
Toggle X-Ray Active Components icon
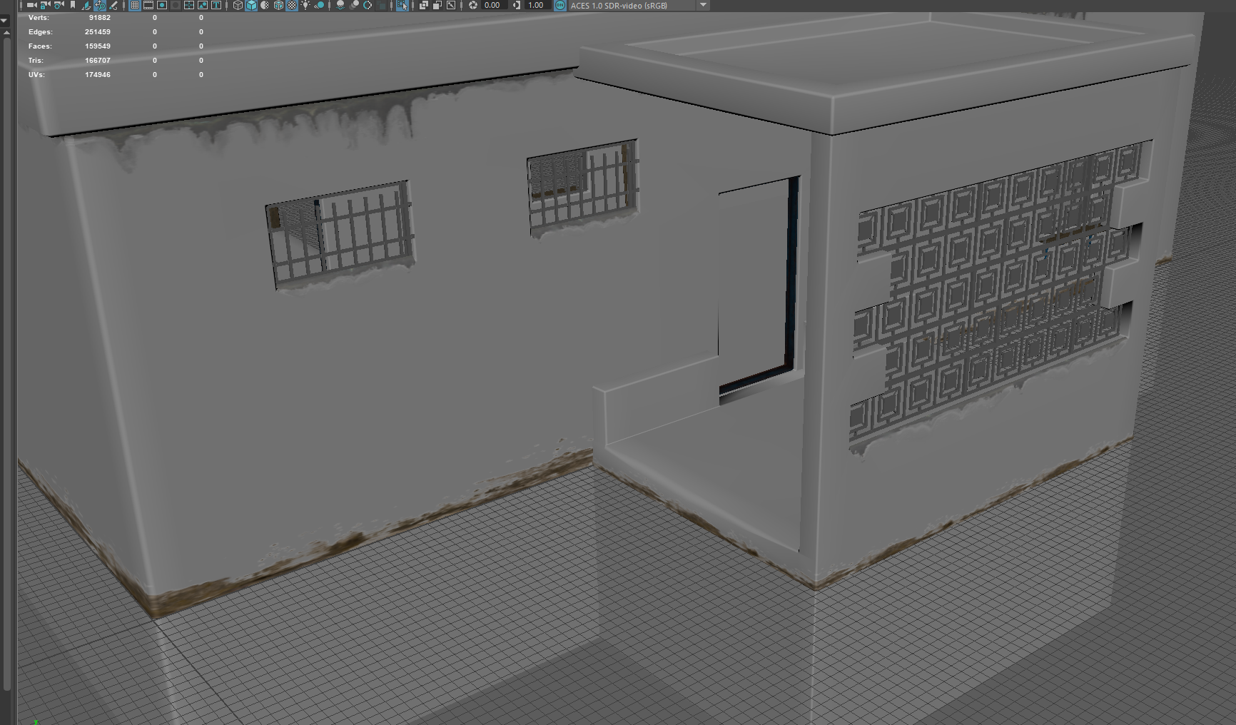(437, 5)
